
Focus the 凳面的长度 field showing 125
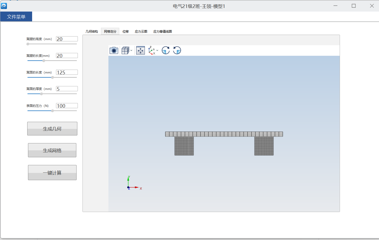click(67, 72)
